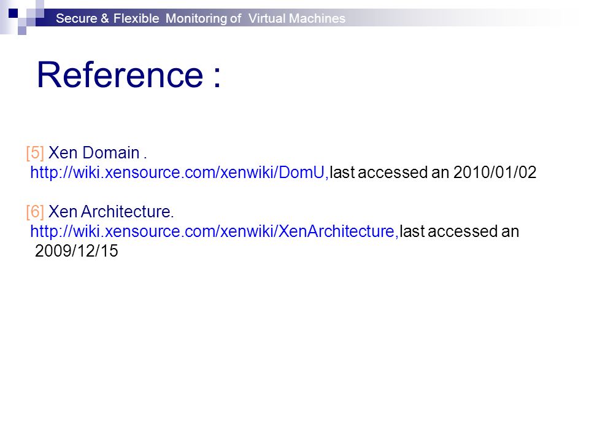589x442 pixels.
Task: Open the XenArchitecture xenwiki hyperlink
Action: point(214,231)
